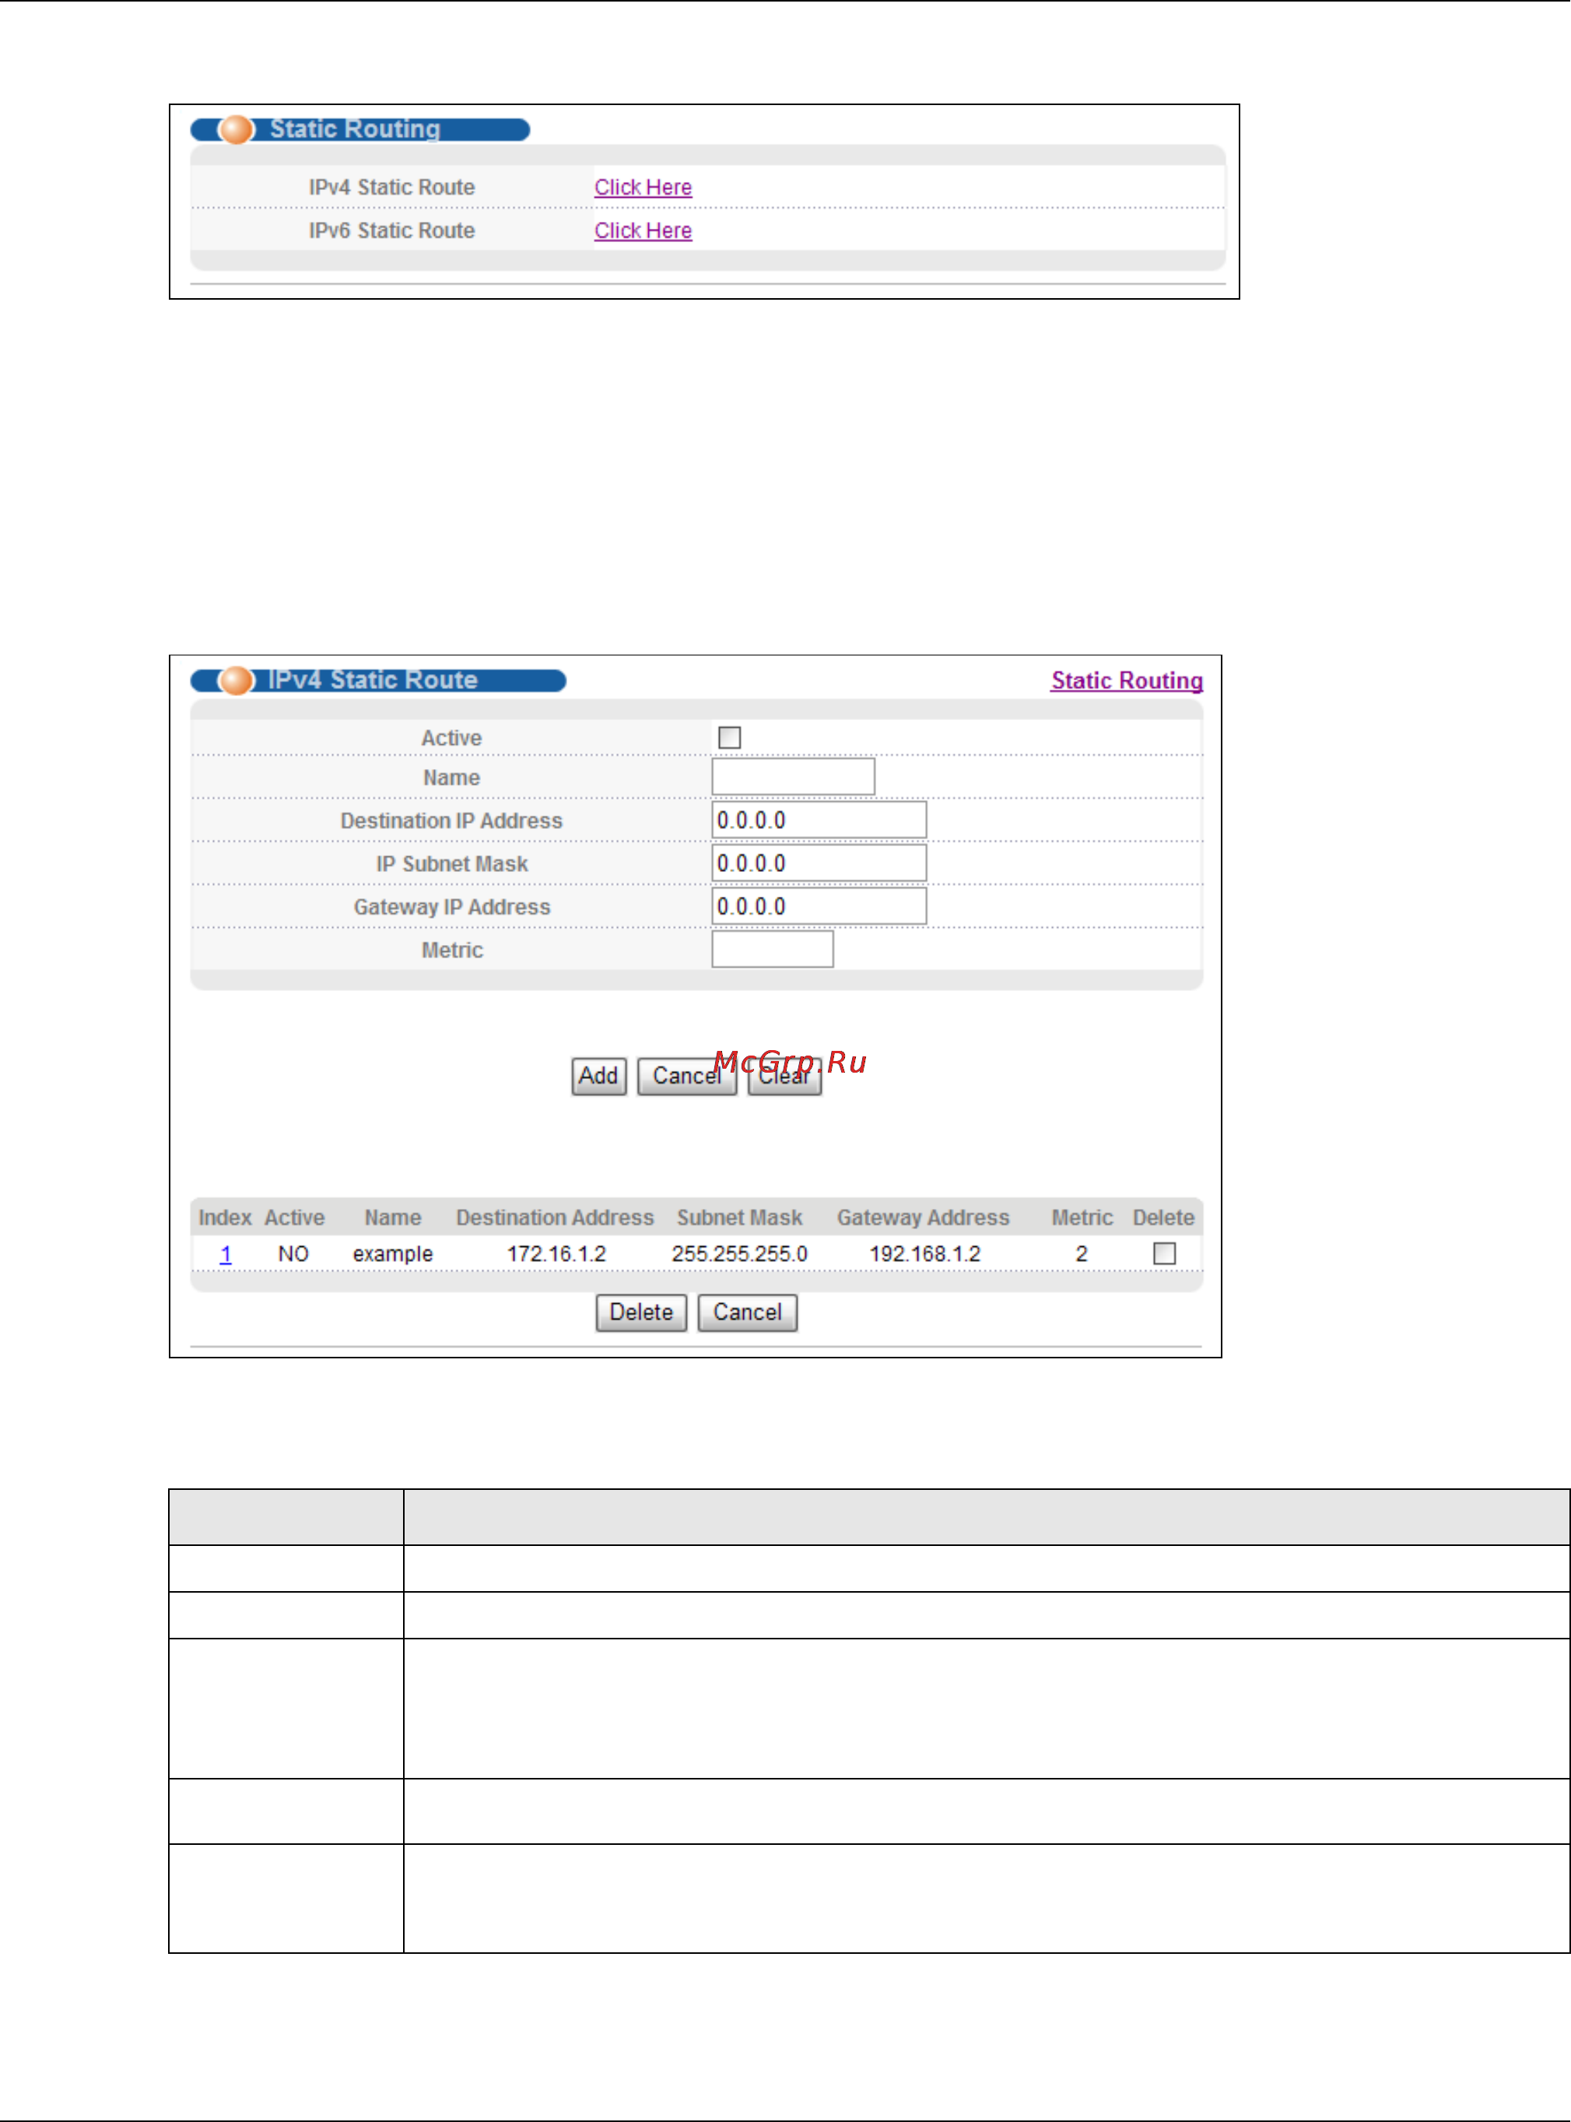
Task: Click the Metric column header in the table
Action: point(1082,1217)
